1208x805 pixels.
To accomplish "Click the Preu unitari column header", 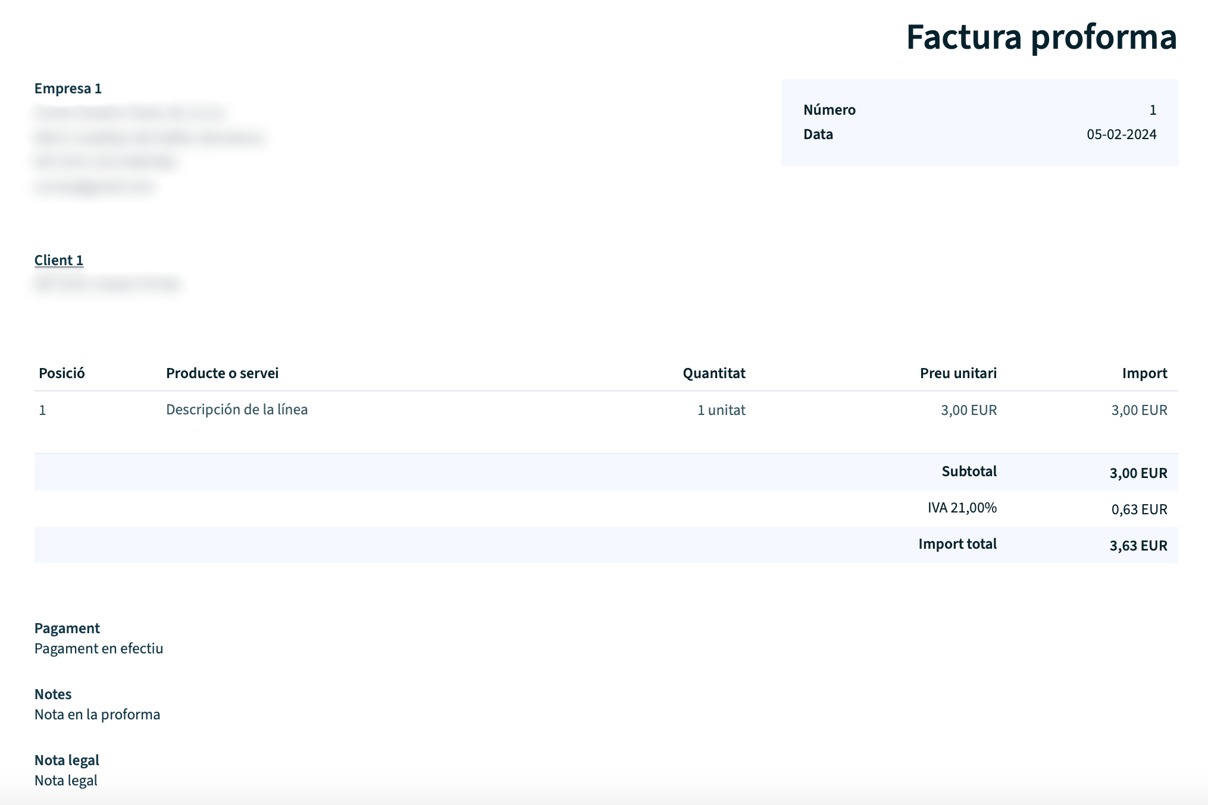I will tap(957, 373).
